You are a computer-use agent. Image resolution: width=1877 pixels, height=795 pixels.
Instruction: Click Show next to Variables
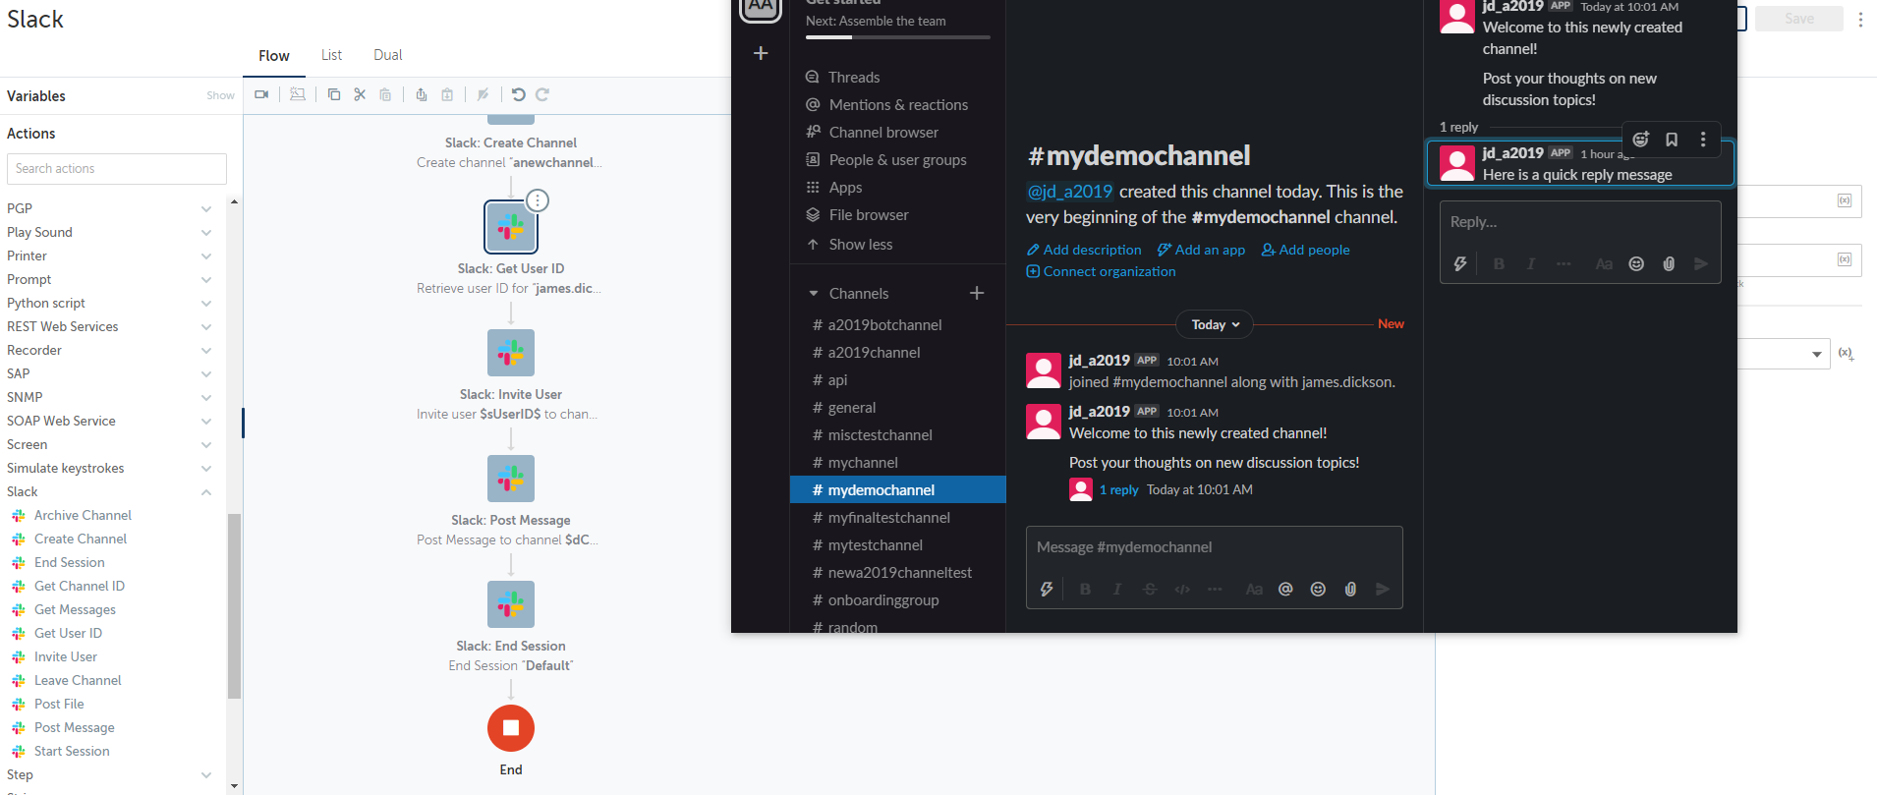pyautogui.click(x=220, y=95)
